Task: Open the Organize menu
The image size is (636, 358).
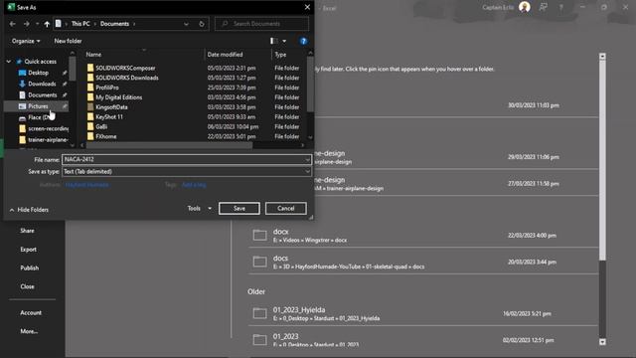Action: [x=26, y=41]
